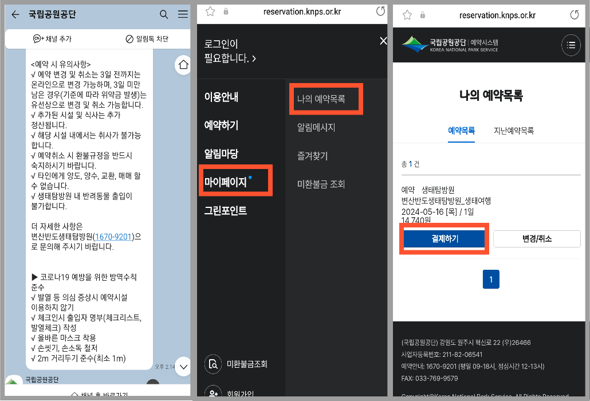Tap 알림톡 차단 to block alerts
Viewport: 590px width, 401px height.
[x=147, y=39]
